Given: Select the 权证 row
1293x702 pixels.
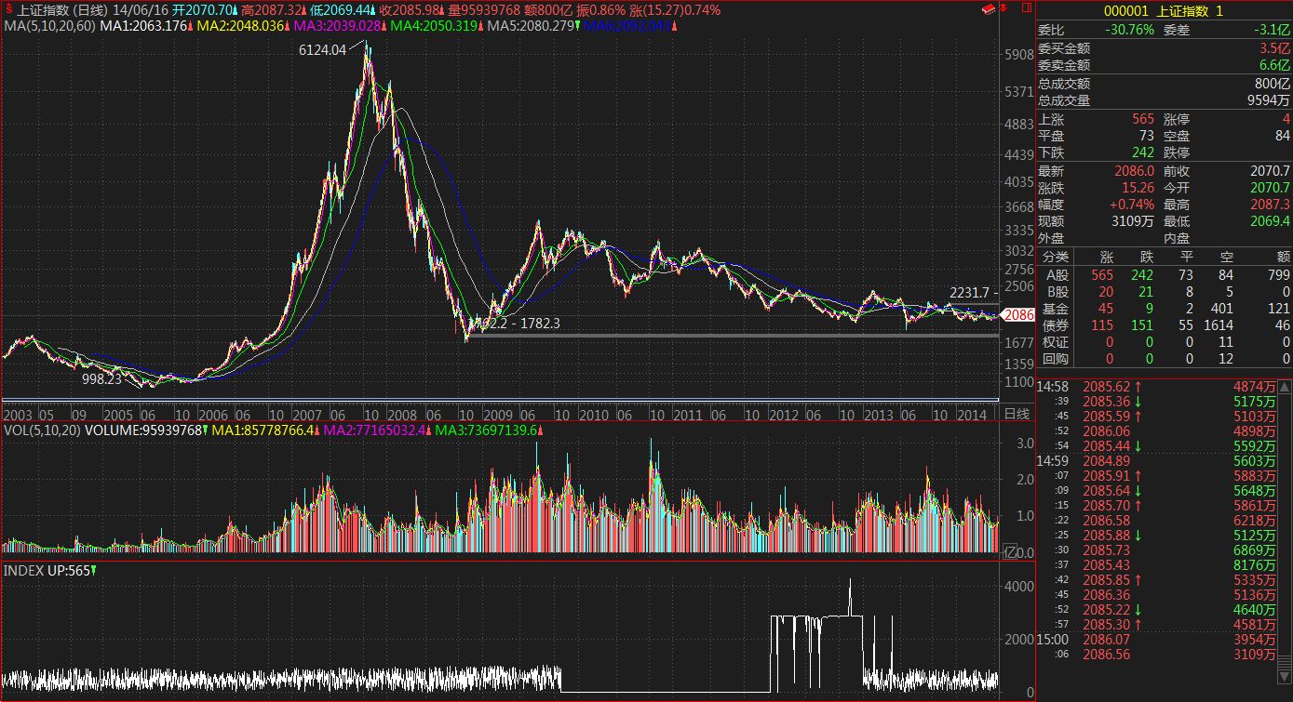Looking at the screenshot, I should point(1165,342).
